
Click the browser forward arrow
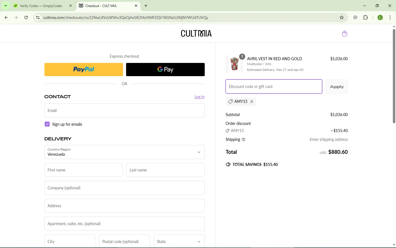click(x=16, y=18)
